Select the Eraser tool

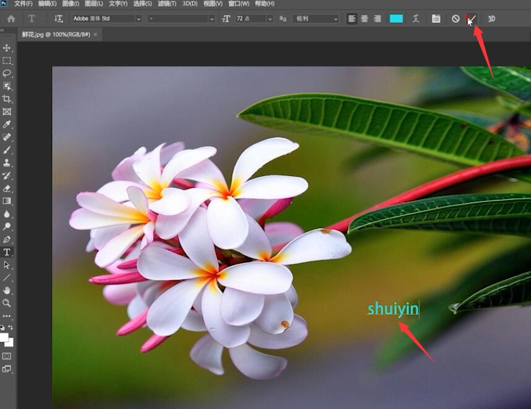pyautogui.click(x=7, y=188)
